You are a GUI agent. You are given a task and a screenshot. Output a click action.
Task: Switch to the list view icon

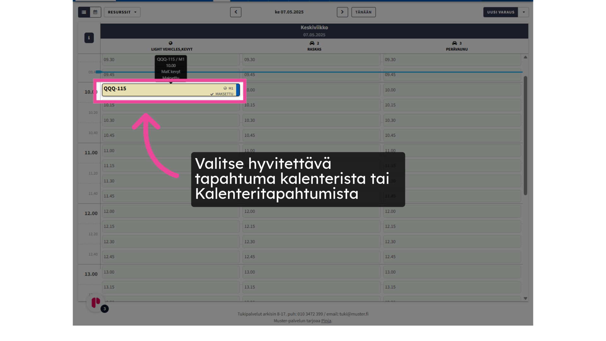[84, 12]
